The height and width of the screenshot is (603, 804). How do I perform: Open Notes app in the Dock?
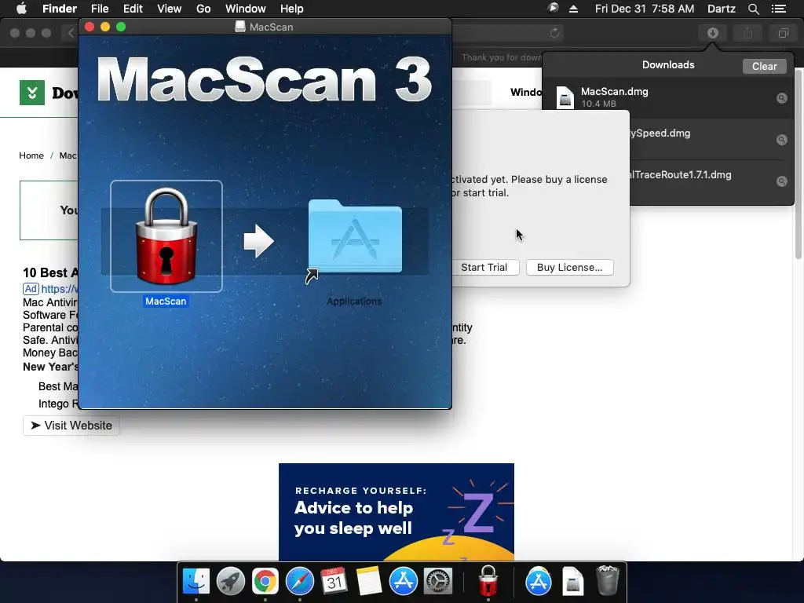pos(369,582)
